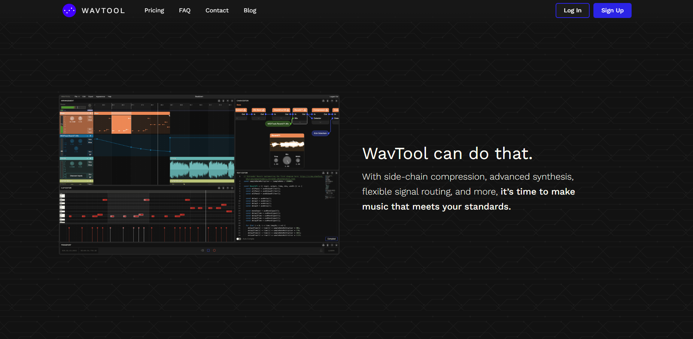Screen dimensions: 693x339
Task: Click the Sign Up button
Action: tap(612, 10)
